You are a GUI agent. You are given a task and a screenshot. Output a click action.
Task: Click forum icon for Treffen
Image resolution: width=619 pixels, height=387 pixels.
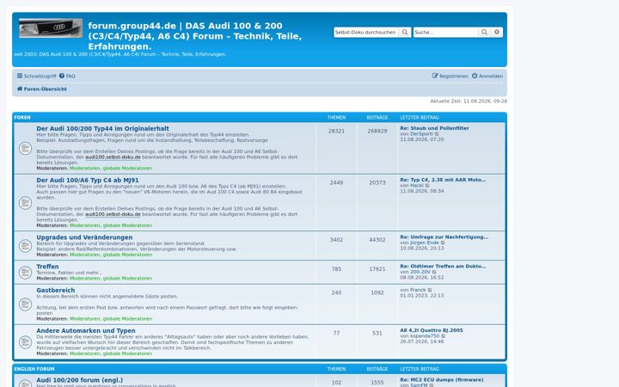click(25, 273)
